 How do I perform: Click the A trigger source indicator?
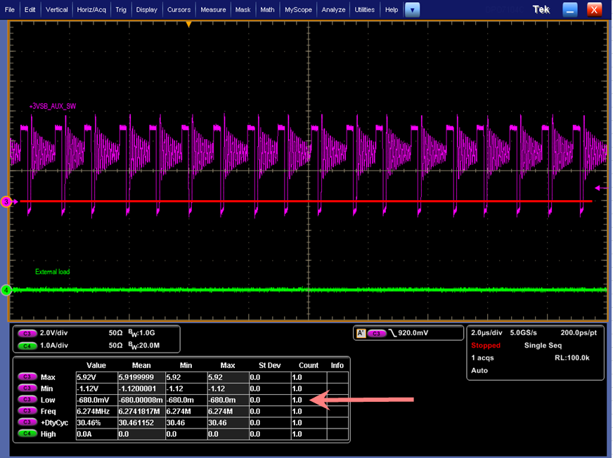[x=361, y=334]
